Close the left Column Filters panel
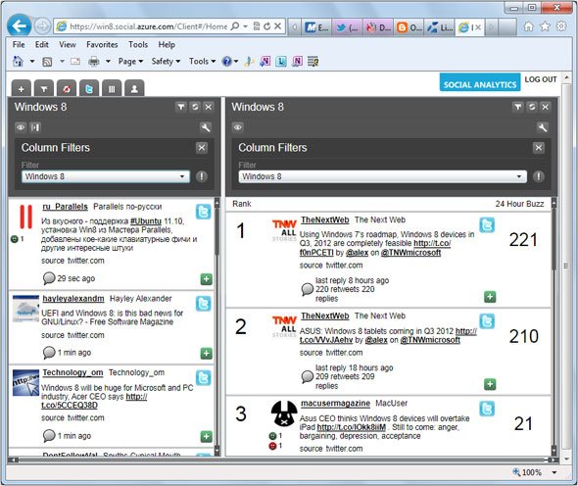The width and height of the screenshot is (578, 486). (x=201, y=148)
